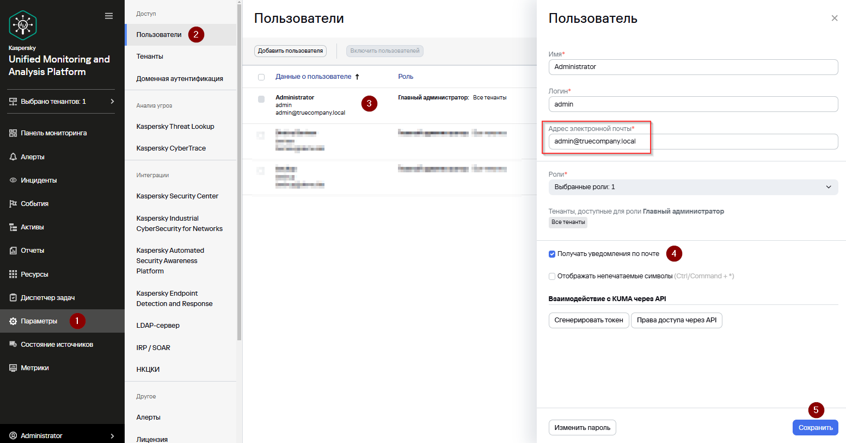Viewport: 846px width, 443px height.
Task: Click the Kaspersky KUMA logo icon
Action: click(x=23, y=25)
